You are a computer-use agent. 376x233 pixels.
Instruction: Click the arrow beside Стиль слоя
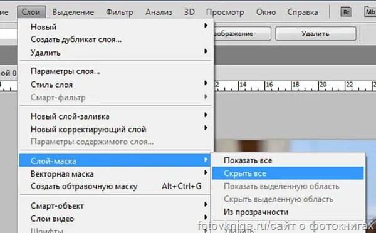206,83
